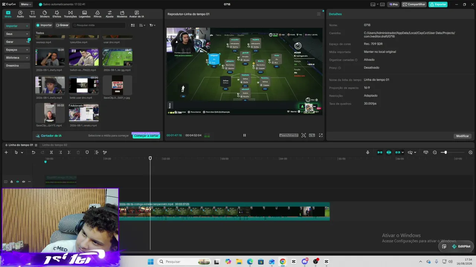This screenshot has height=267, width=476.
Task: Open the Compartilhar share dialog
Action: click(x=414, y=4)
